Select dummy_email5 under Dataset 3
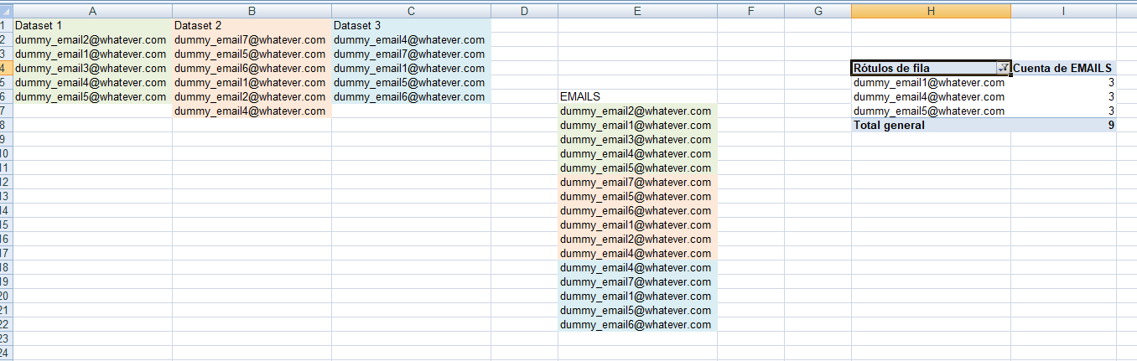Viewport: 1137px width, 361px height. 411,82
